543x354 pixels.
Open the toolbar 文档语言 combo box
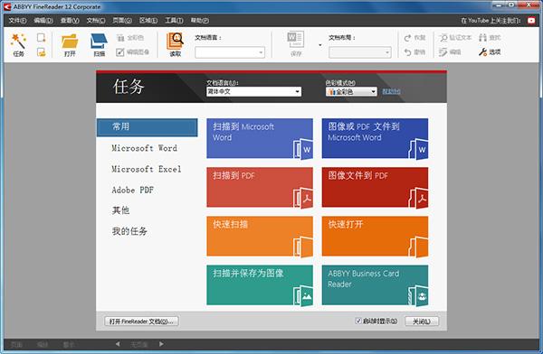tap(230, 52)
